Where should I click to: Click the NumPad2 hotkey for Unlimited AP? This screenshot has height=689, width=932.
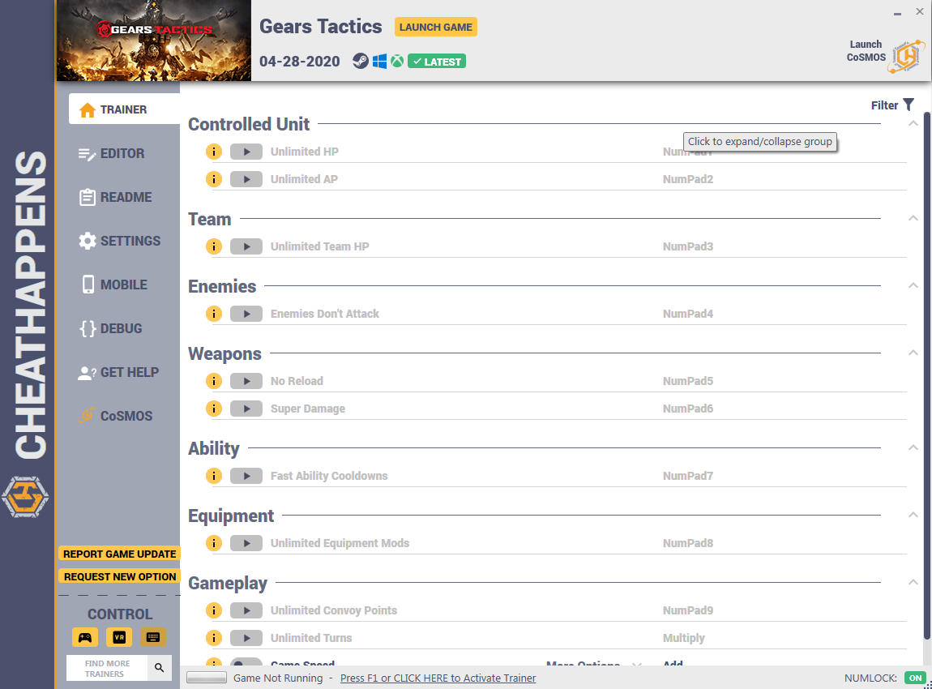tap(688, 179)
